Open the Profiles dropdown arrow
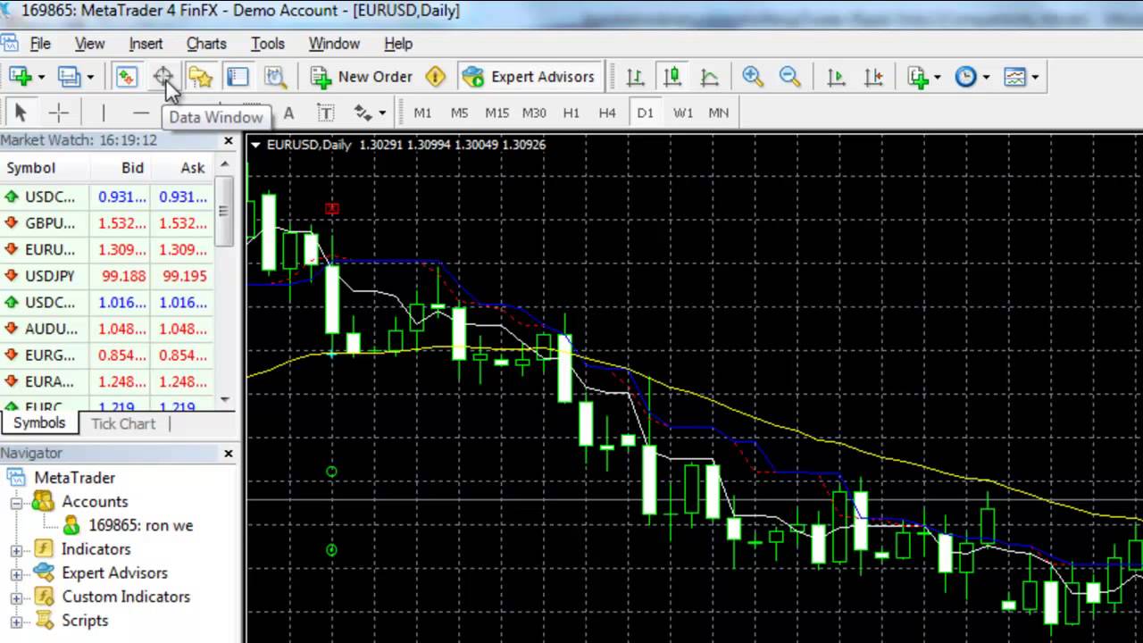The image size is (1143, 643). point(89,78)
